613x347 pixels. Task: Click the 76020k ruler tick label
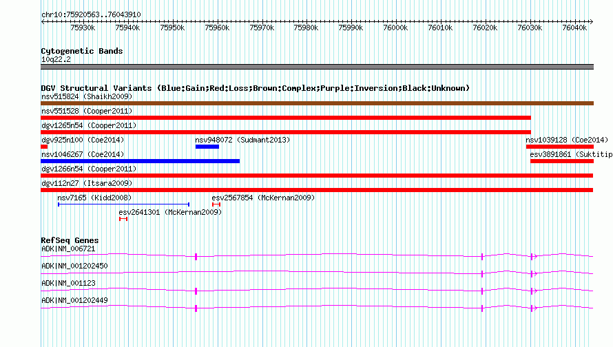(x=485, y=28)
